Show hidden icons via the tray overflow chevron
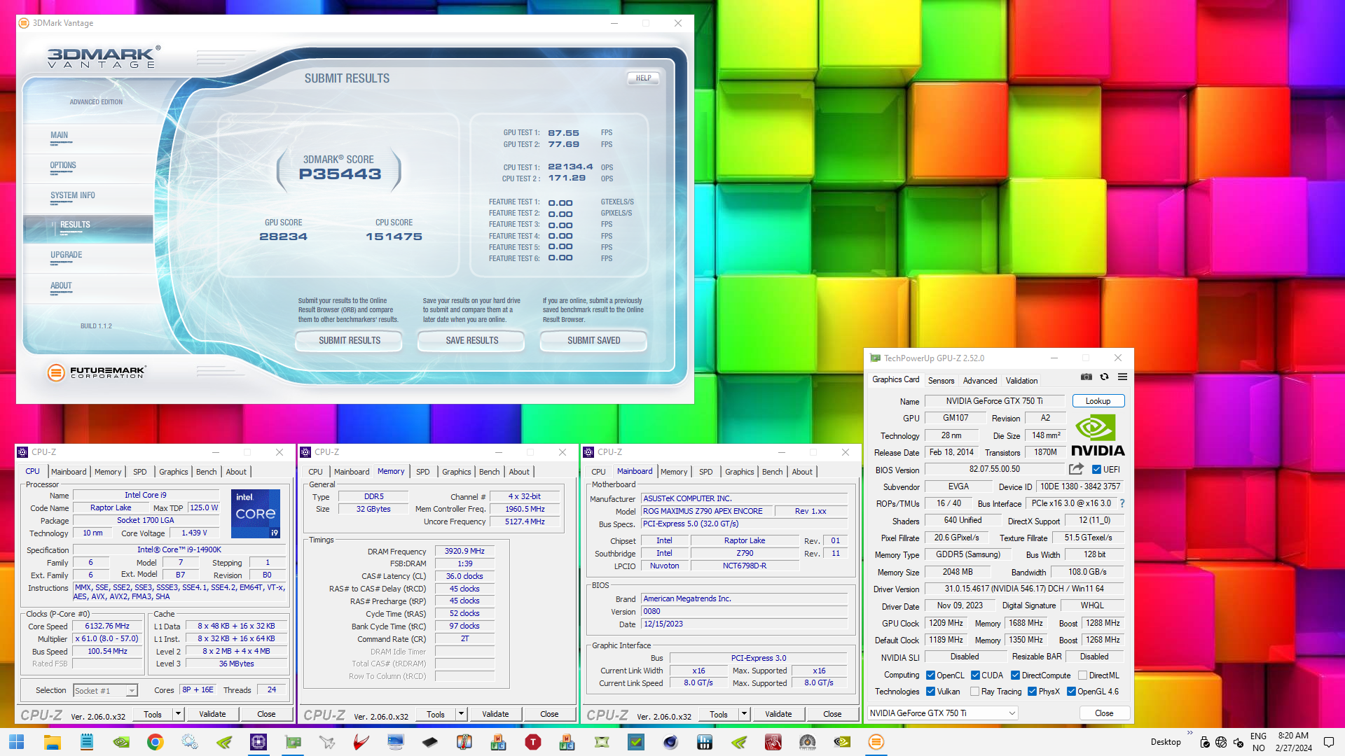1345x756 pixels. coord(1189,733)
